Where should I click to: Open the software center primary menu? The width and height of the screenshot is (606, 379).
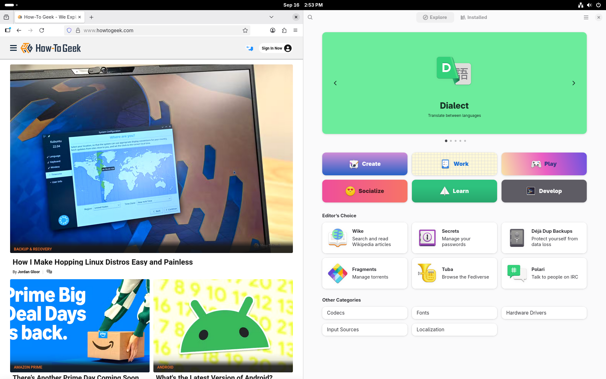click(x=586, y=17)
